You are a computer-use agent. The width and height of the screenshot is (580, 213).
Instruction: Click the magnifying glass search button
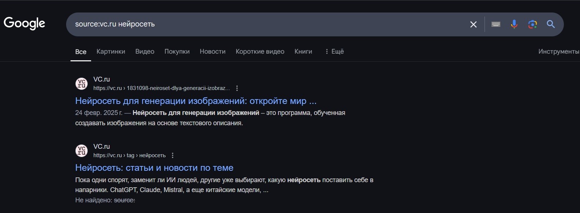click(x=551, y=24)
